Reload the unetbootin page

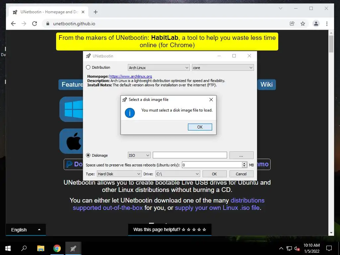pyautogui.click(x=35, y=24)
